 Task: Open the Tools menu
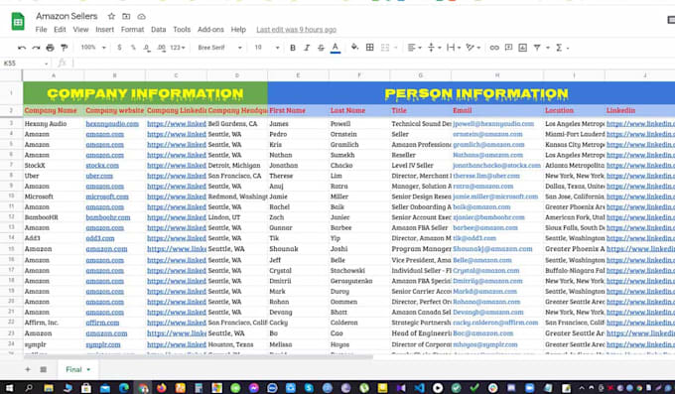[182, 30]
